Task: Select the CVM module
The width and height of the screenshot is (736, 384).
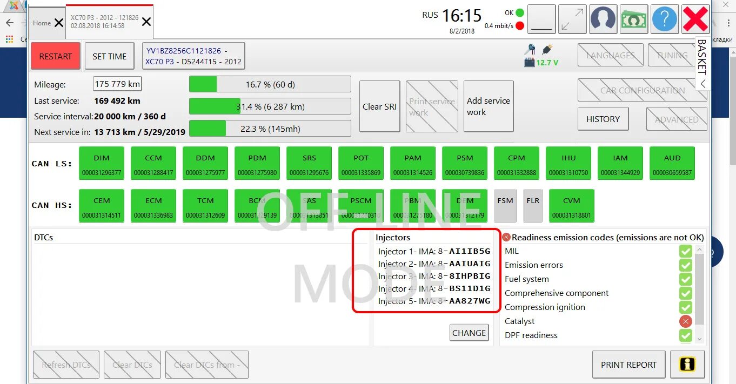Action: (x=572, y=206)
